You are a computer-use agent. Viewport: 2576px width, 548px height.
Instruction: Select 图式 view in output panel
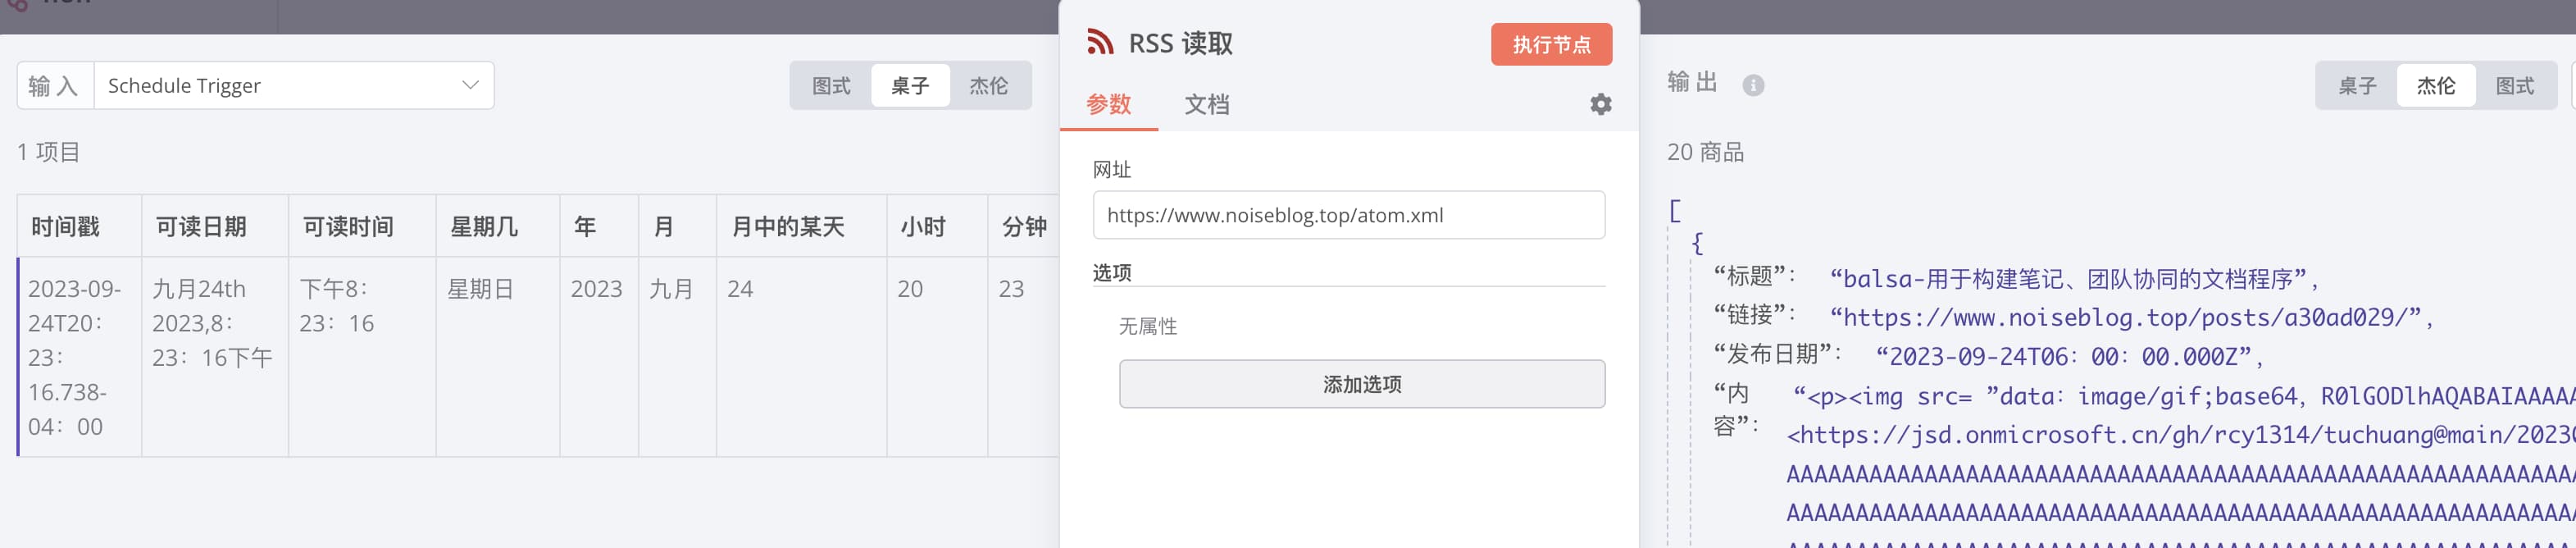[2514, 86]
